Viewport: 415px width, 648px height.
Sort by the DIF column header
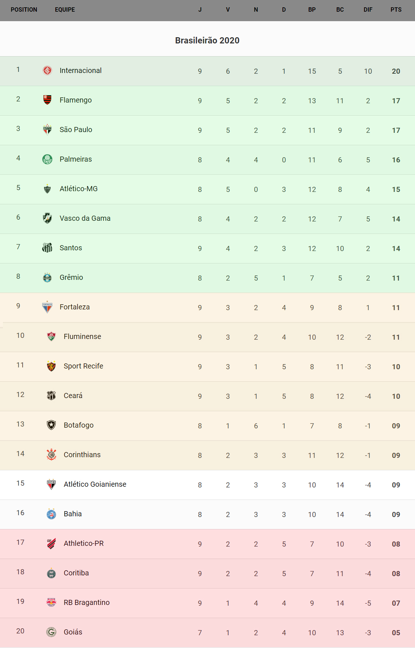368,10
